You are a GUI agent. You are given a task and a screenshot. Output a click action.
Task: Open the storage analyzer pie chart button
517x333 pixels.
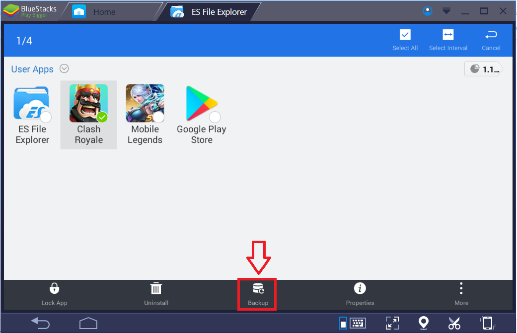point(484,69)
